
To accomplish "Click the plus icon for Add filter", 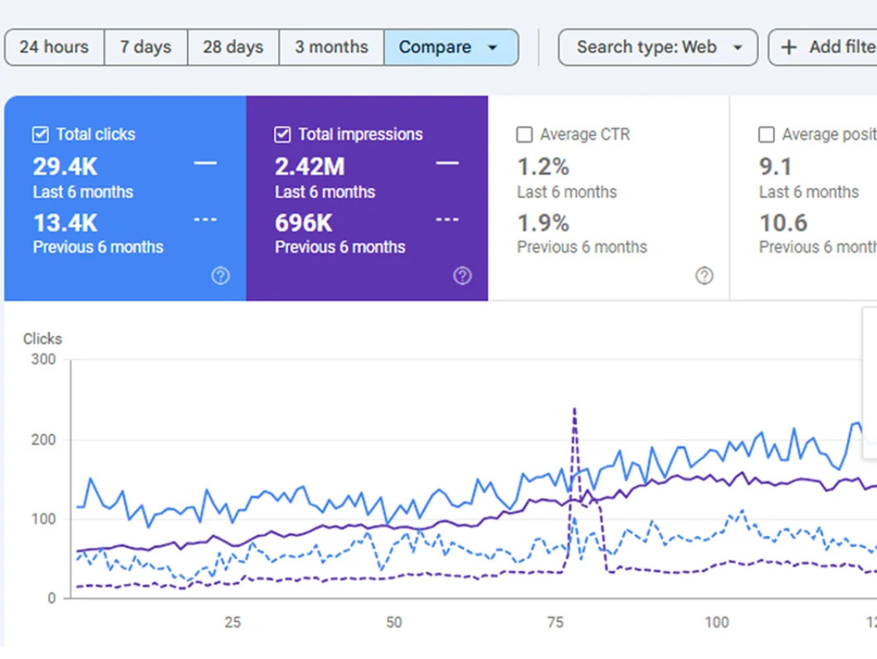I will [789, 47].
